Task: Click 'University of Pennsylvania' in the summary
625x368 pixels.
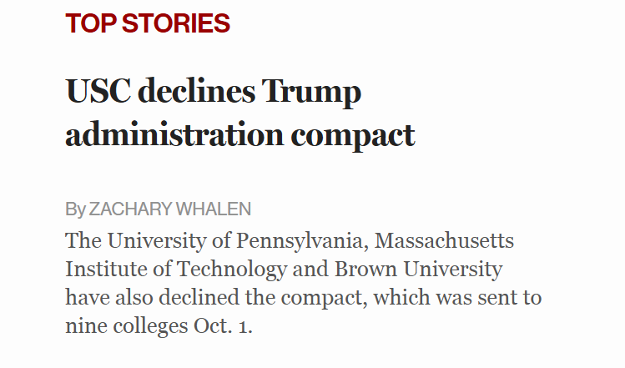Action: 234,241
